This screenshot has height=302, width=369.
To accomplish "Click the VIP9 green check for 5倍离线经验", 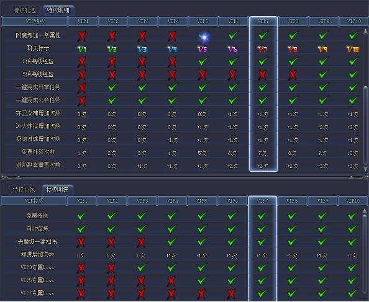I will point(323,74).
